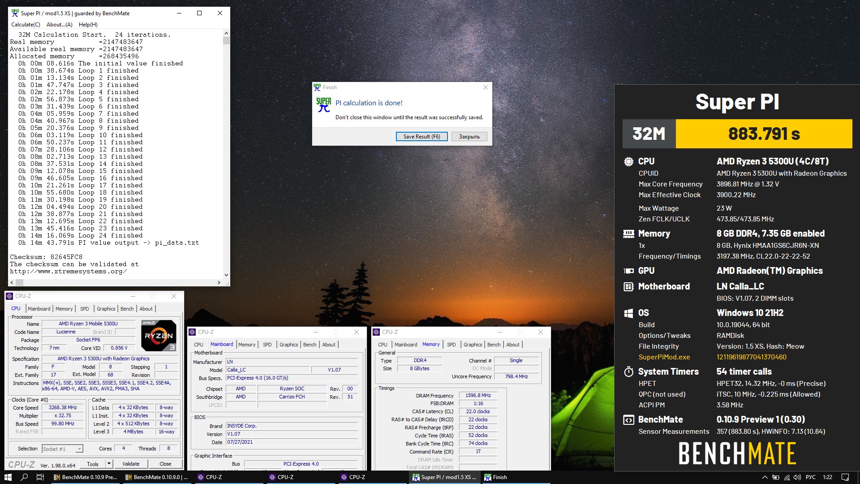Screen dimensions: 860x484
Task: Click network Wi-Fi tray icon
Action: [787, 477]
